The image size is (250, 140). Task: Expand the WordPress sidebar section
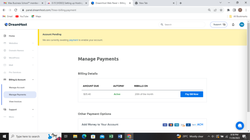click(x=19, y=58)
